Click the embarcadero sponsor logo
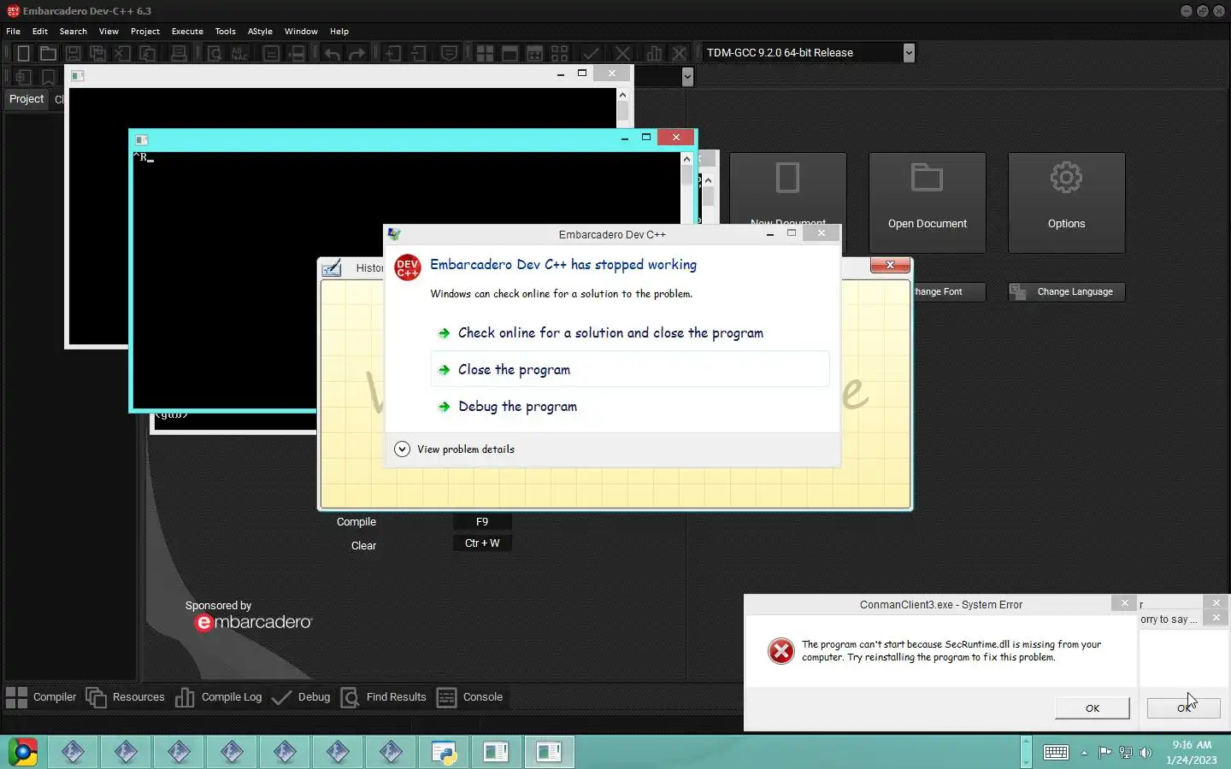 [254, 623]
